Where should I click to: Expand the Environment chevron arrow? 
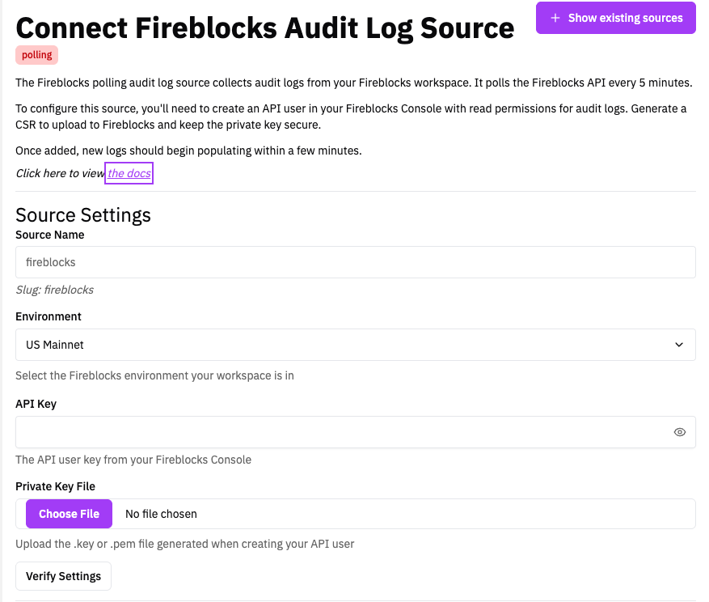point(679,345)
